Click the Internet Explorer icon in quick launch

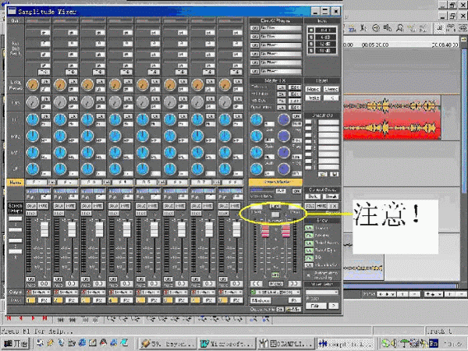tap(82, 343)
